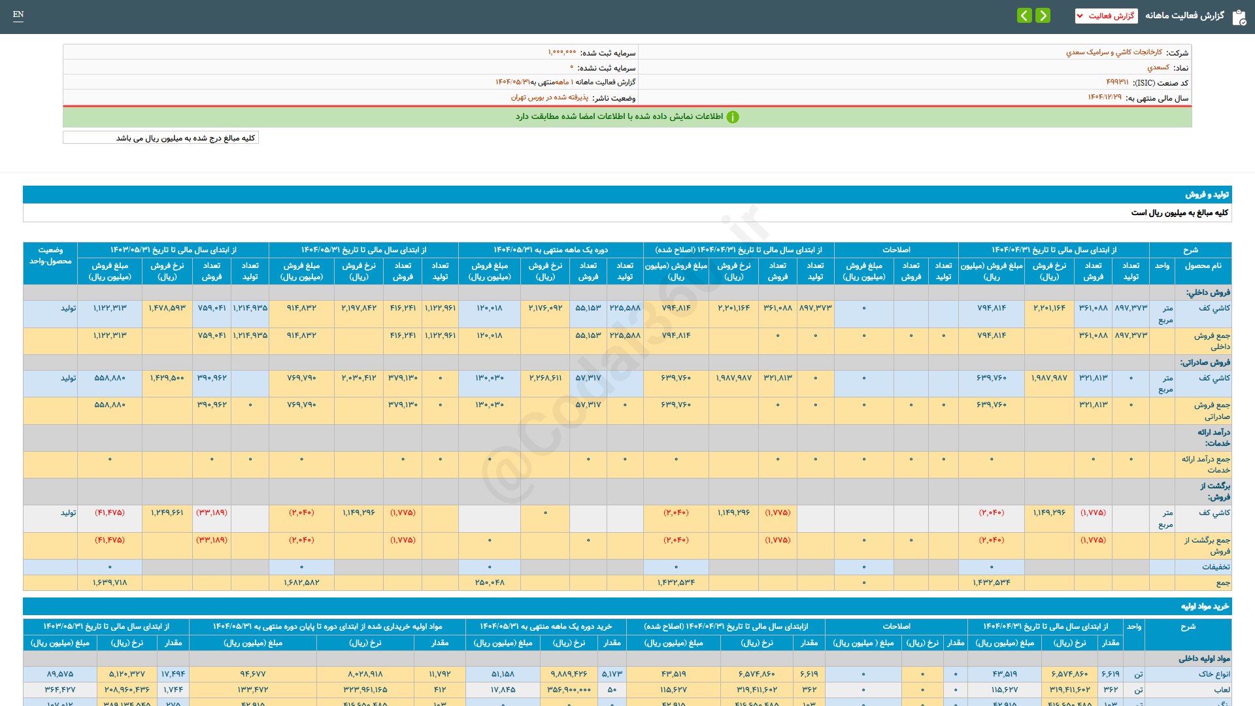Select the مواد اولیه داخلی row label
This screenshot has width=1255, height=706.
click(x=1204, y=659)
